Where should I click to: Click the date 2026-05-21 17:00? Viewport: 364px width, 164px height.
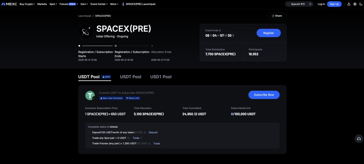click(x=160, y=60)
